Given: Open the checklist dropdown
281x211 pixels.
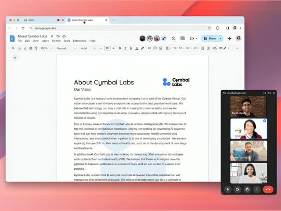Looking at the screenshot, I should 181,48.
